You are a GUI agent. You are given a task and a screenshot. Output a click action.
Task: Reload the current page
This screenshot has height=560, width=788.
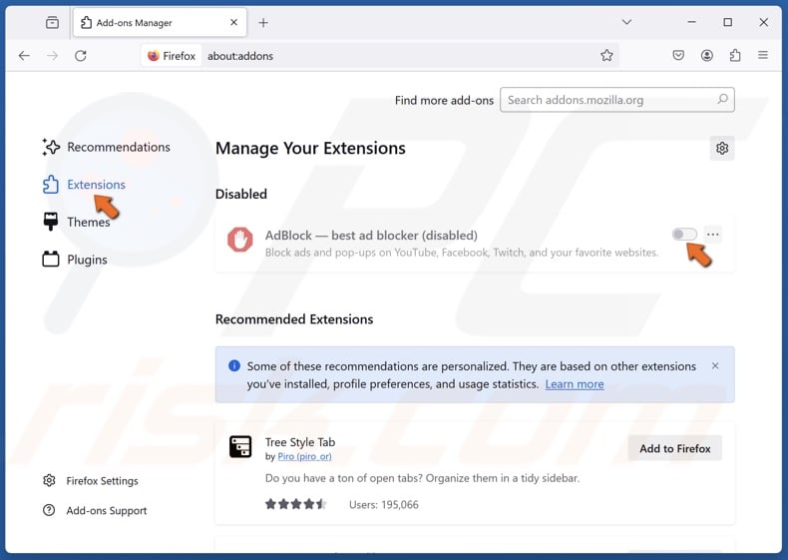81,56
